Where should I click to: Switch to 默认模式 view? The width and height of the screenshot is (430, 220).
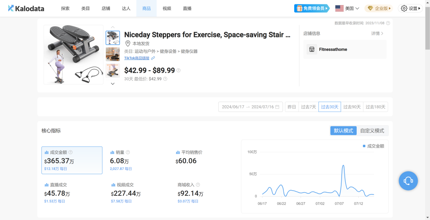click(343, 131)
